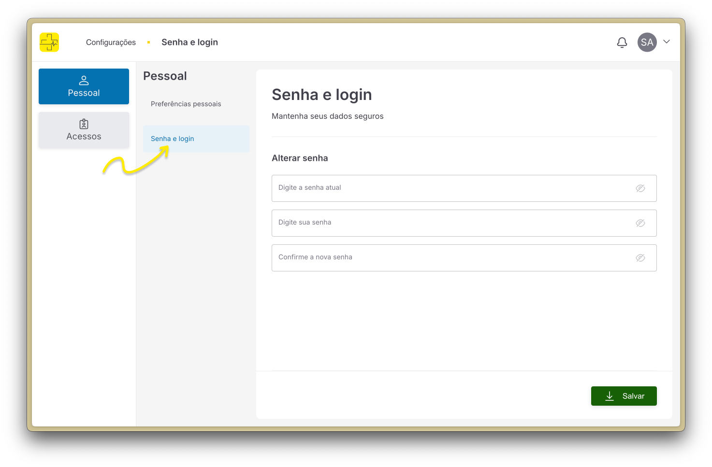Click the eye icon in current password field
The image size is (712, 467).
[x=640, y=188]
